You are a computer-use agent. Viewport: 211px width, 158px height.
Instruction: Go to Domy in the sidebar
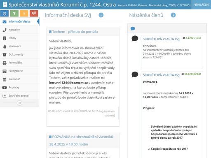(x=19, y=38)
